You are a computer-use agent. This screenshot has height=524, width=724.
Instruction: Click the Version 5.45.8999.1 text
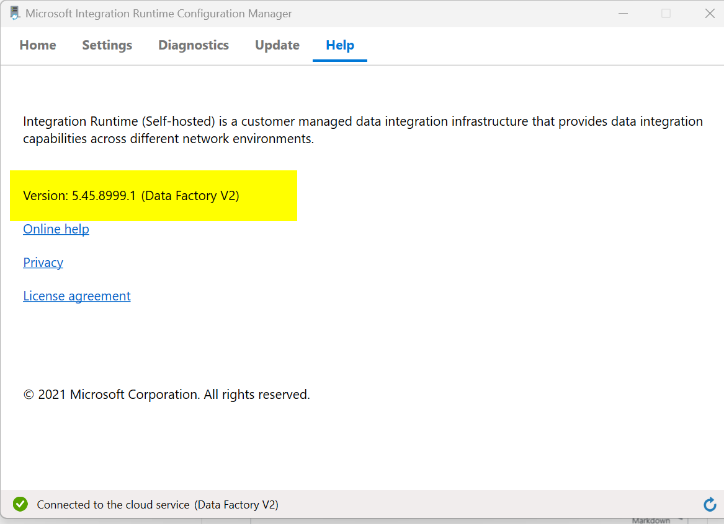pos(131,196)
